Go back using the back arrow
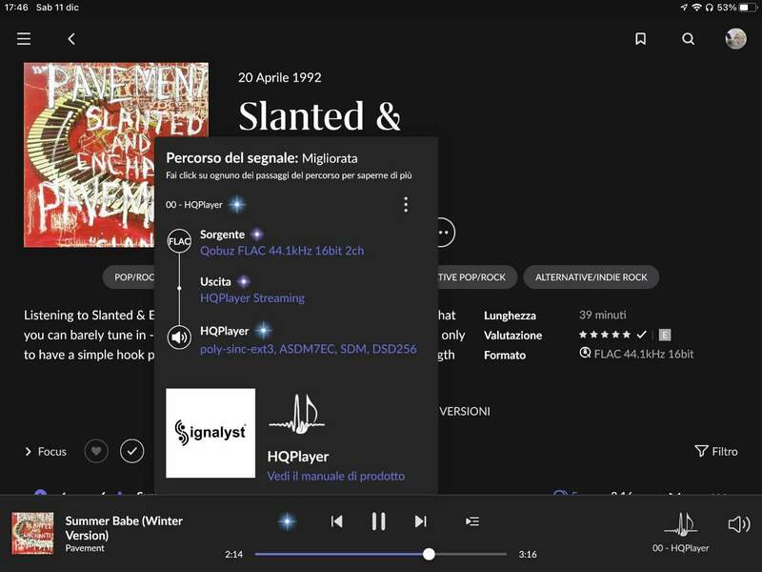 71,39
